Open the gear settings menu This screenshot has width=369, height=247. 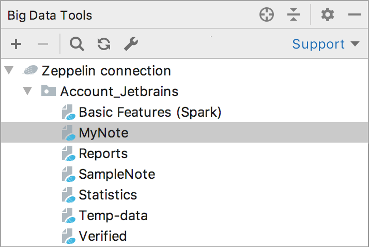328,15
